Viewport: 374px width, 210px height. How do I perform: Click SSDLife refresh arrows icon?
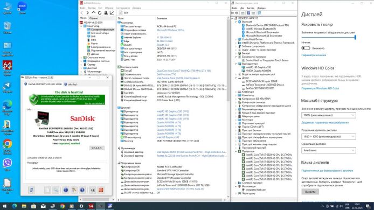tap(31, 190)
